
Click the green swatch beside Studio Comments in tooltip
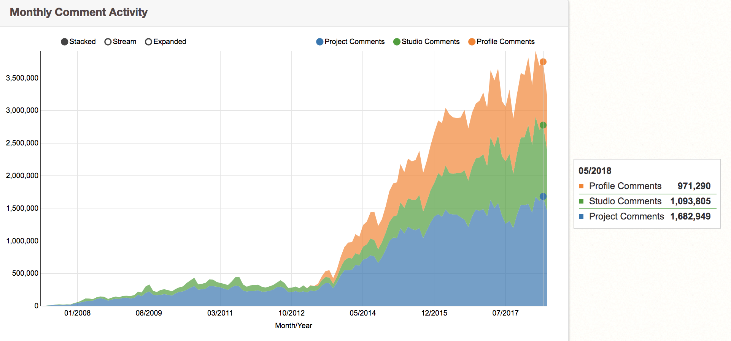coord(581,201)
